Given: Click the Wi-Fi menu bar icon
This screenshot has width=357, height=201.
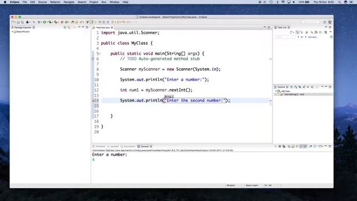Looking at the screenshot, I should [x=283, y=2].
